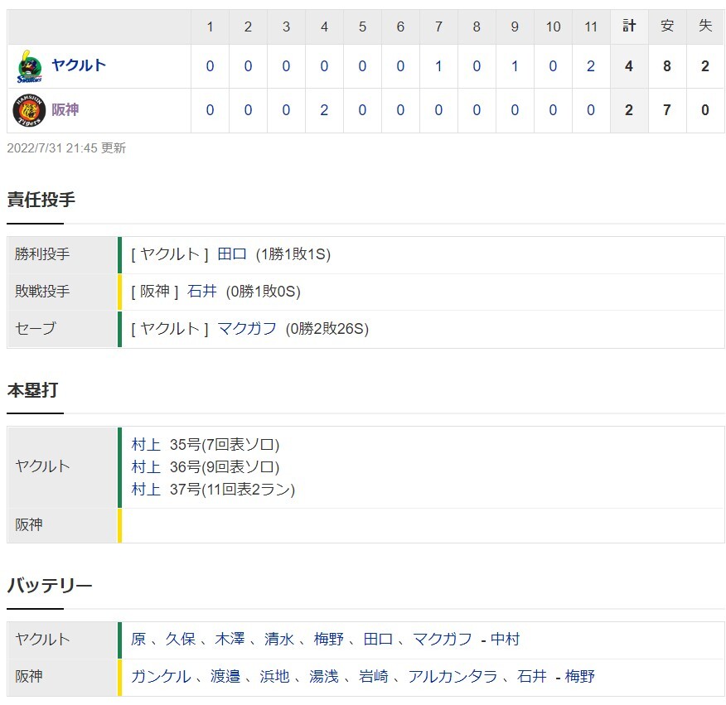Open Yakult pitcher 木澤's page

230,640
